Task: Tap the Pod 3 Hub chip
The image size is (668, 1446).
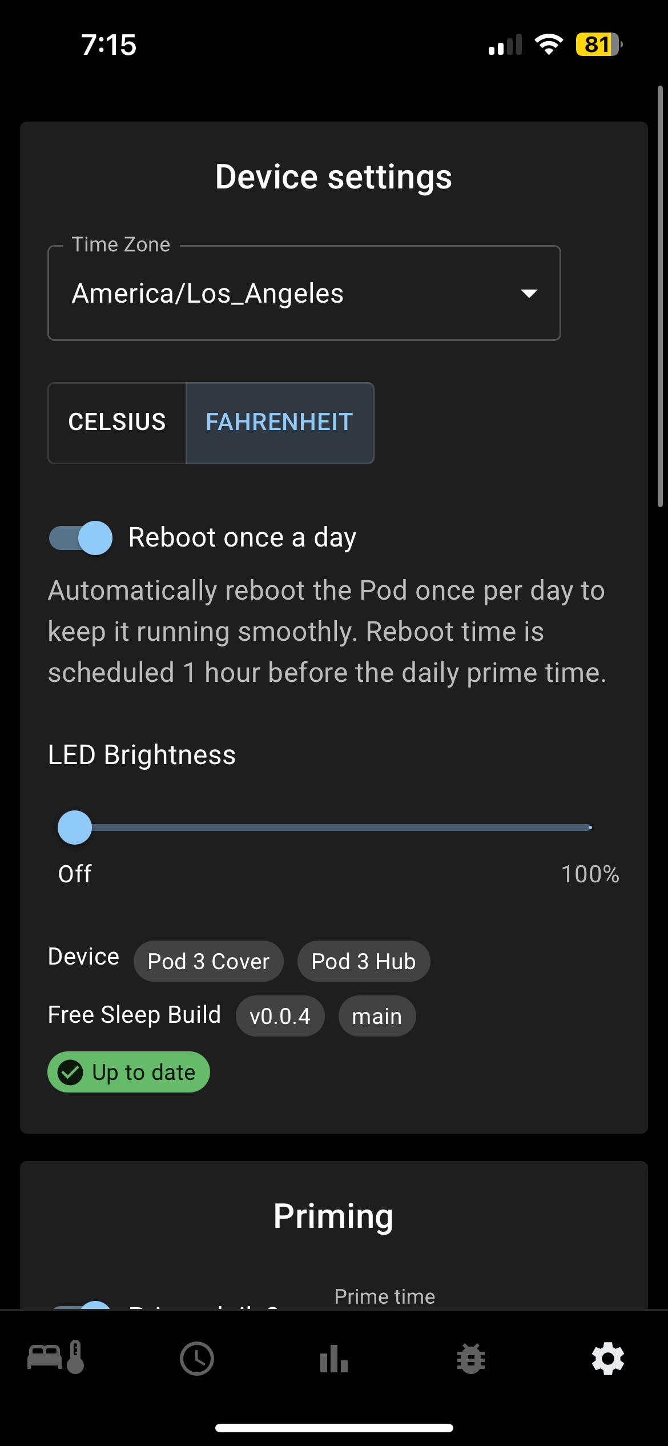Action: point(364,961)
